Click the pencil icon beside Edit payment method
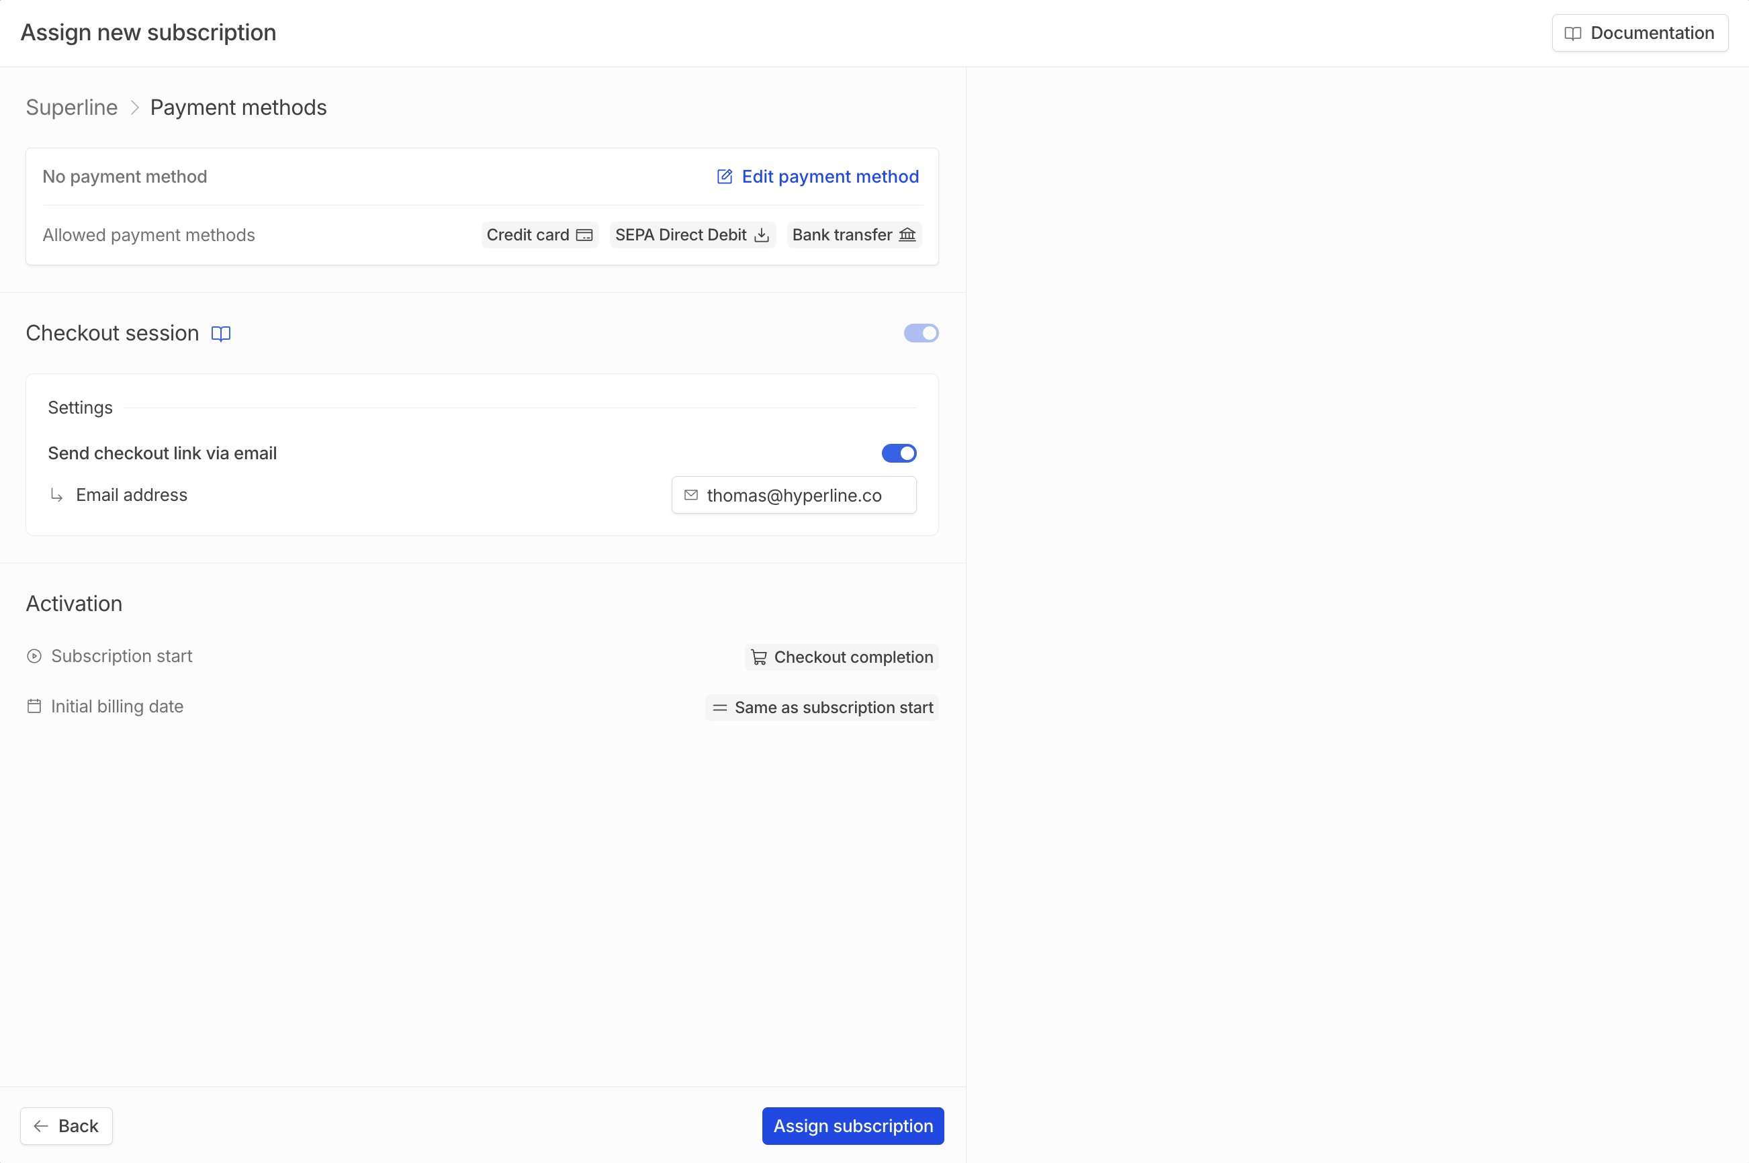The width and height of the screenshot is (1749, 1163). click(x=724, y=177)
